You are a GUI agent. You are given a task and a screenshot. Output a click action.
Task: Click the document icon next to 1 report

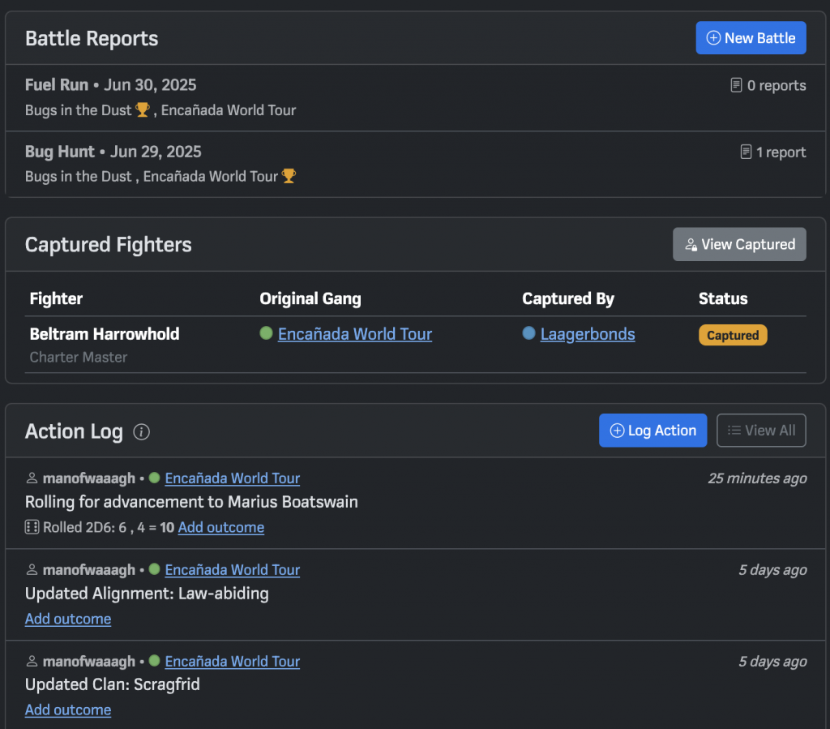(746, 152)
